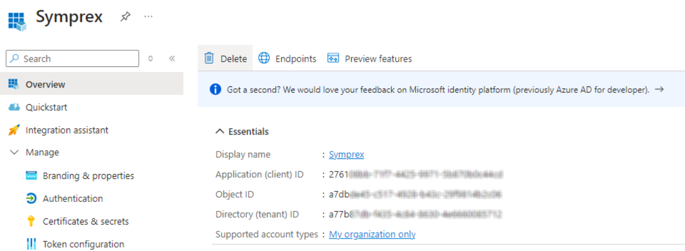This screenshot has height=251, width=685.
Task: Click the Delete toolbar button
Action: coord(225,58)
